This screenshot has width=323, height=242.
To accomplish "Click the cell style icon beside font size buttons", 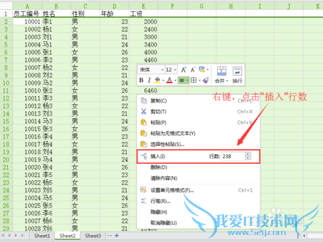I will pyautogui.click(x=202, y=69).
